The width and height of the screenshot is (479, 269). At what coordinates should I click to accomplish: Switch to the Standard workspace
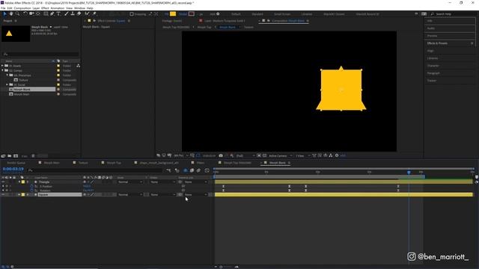(257, 14)
